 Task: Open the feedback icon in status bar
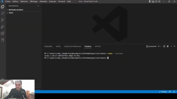pyautogui.click(x=170, y=92)
